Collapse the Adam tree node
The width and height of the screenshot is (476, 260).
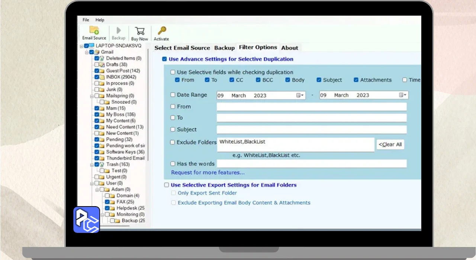(x=97, y=189)
